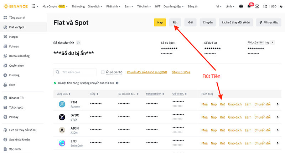Expand the Tài chính menu
Image resolution: width=285 pixels, height=153 pixels.
click(x=144, y=6)
